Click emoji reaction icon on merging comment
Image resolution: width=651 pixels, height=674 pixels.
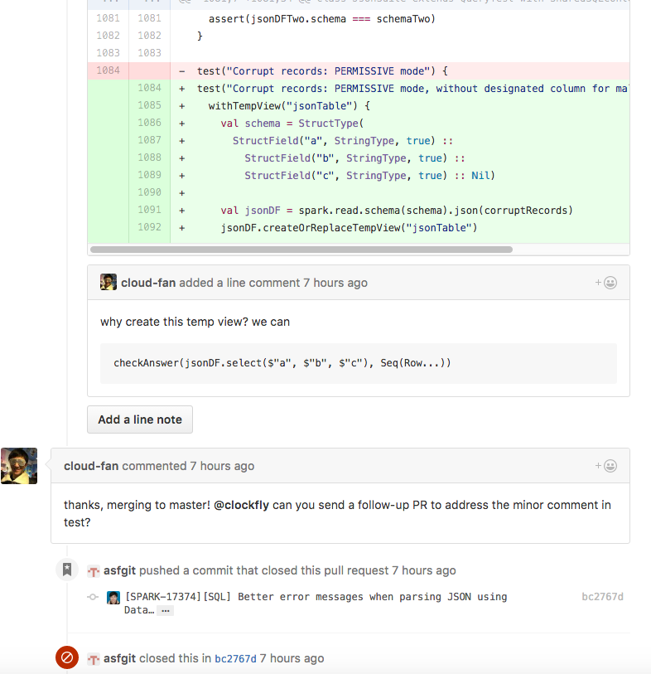[x=605, y=466]
